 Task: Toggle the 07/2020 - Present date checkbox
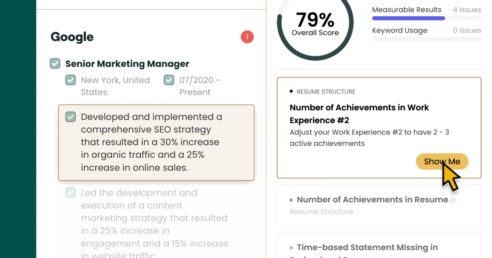click(169, 80)
